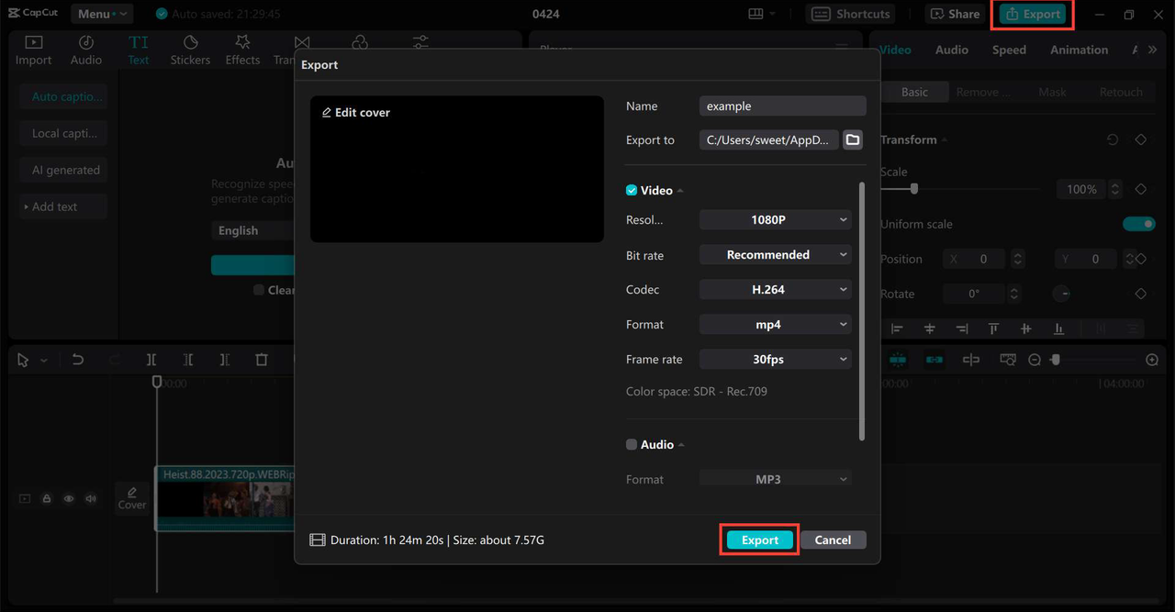
Task: Click the align bottom icon
Action: [x=1058, y=328]
